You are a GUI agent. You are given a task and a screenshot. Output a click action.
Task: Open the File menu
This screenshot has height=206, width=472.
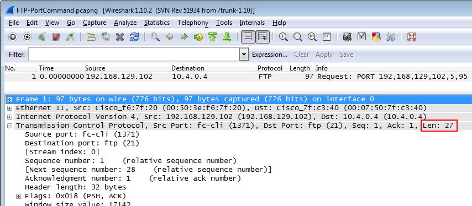tap(14, 23)
